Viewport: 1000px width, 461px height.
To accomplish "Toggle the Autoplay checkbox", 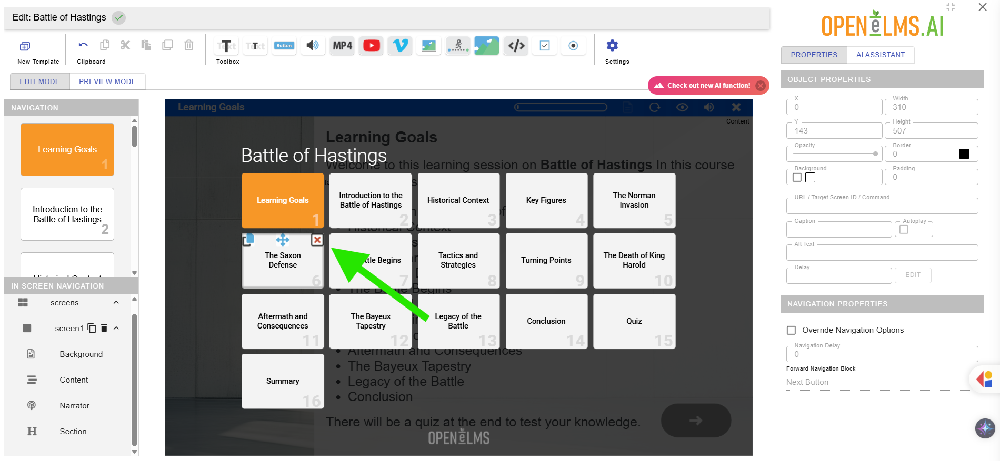I will (x=904, y=230).
